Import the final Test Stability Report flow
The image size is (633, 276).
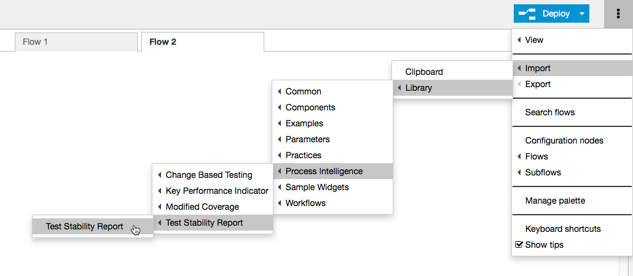point(93,226)
